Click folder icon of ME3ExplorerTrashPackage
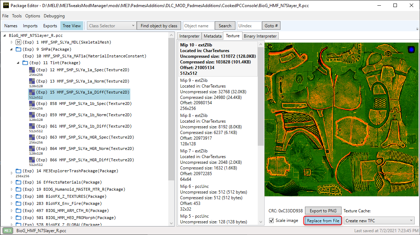 pyautogui.click(x=18, y=171)
